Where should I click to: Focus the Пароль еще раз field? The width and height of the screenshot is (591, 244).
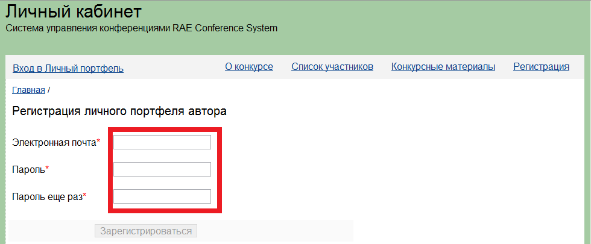[x=162, y=196]
